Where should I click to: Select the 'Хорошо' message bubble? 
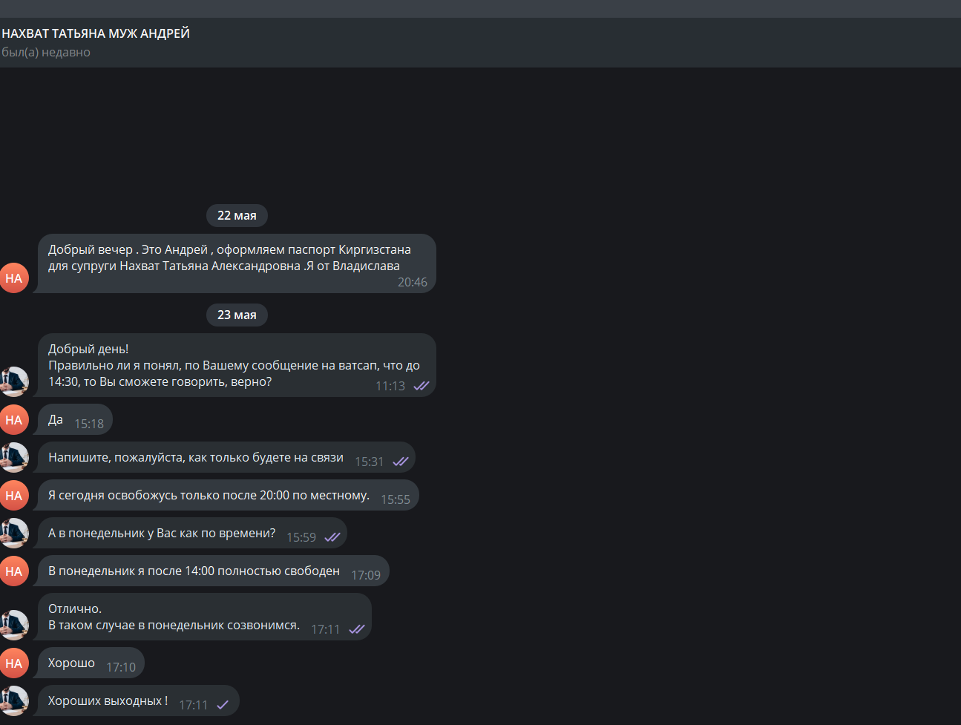[91, 663]
